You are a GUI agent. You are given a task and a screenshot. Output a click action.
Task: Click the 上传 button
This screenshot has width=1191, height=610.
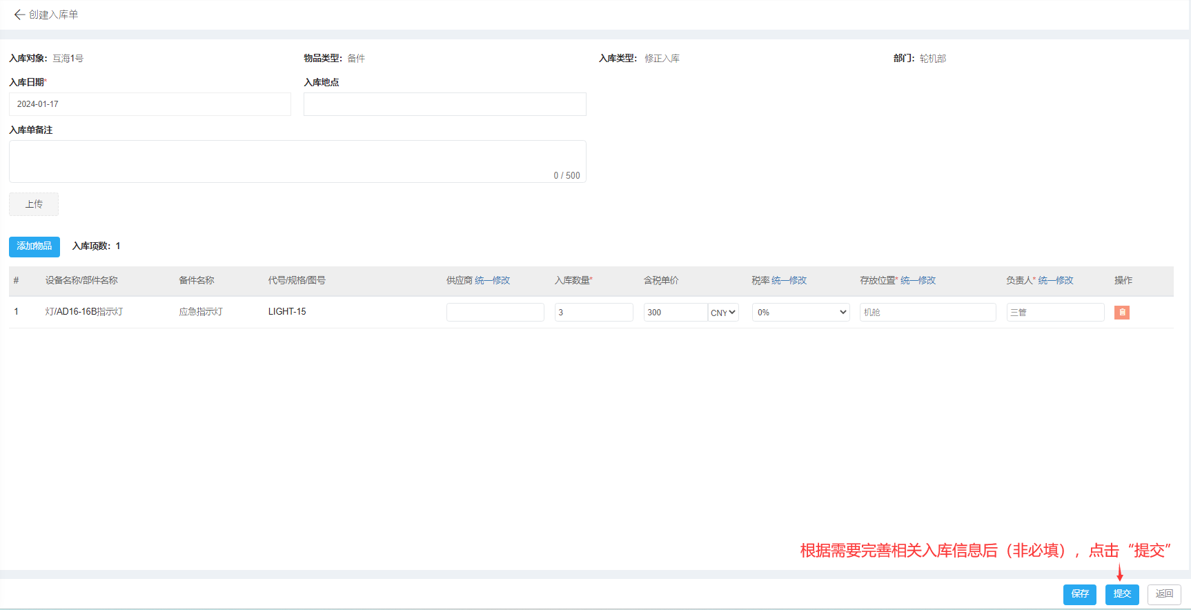pos(34,204)
